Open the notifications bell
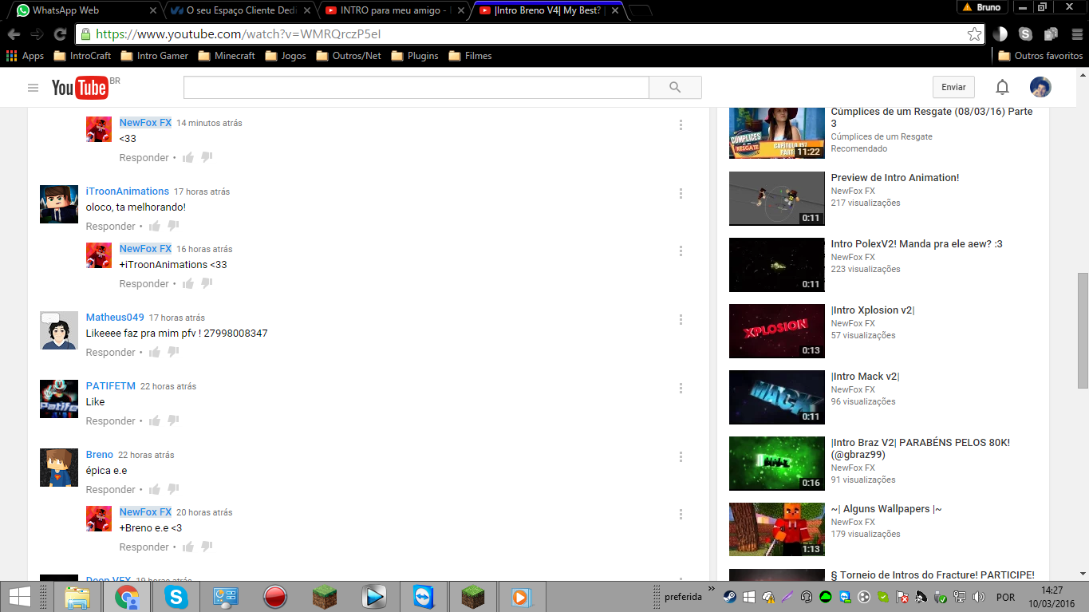The width and height of the screenshot is (1089, 612). click(x=1002, y=87)
